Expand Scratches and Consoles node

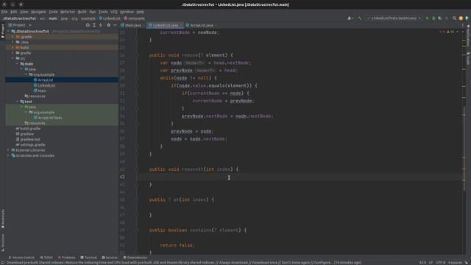pyautogui.click(x=8, y=155)
